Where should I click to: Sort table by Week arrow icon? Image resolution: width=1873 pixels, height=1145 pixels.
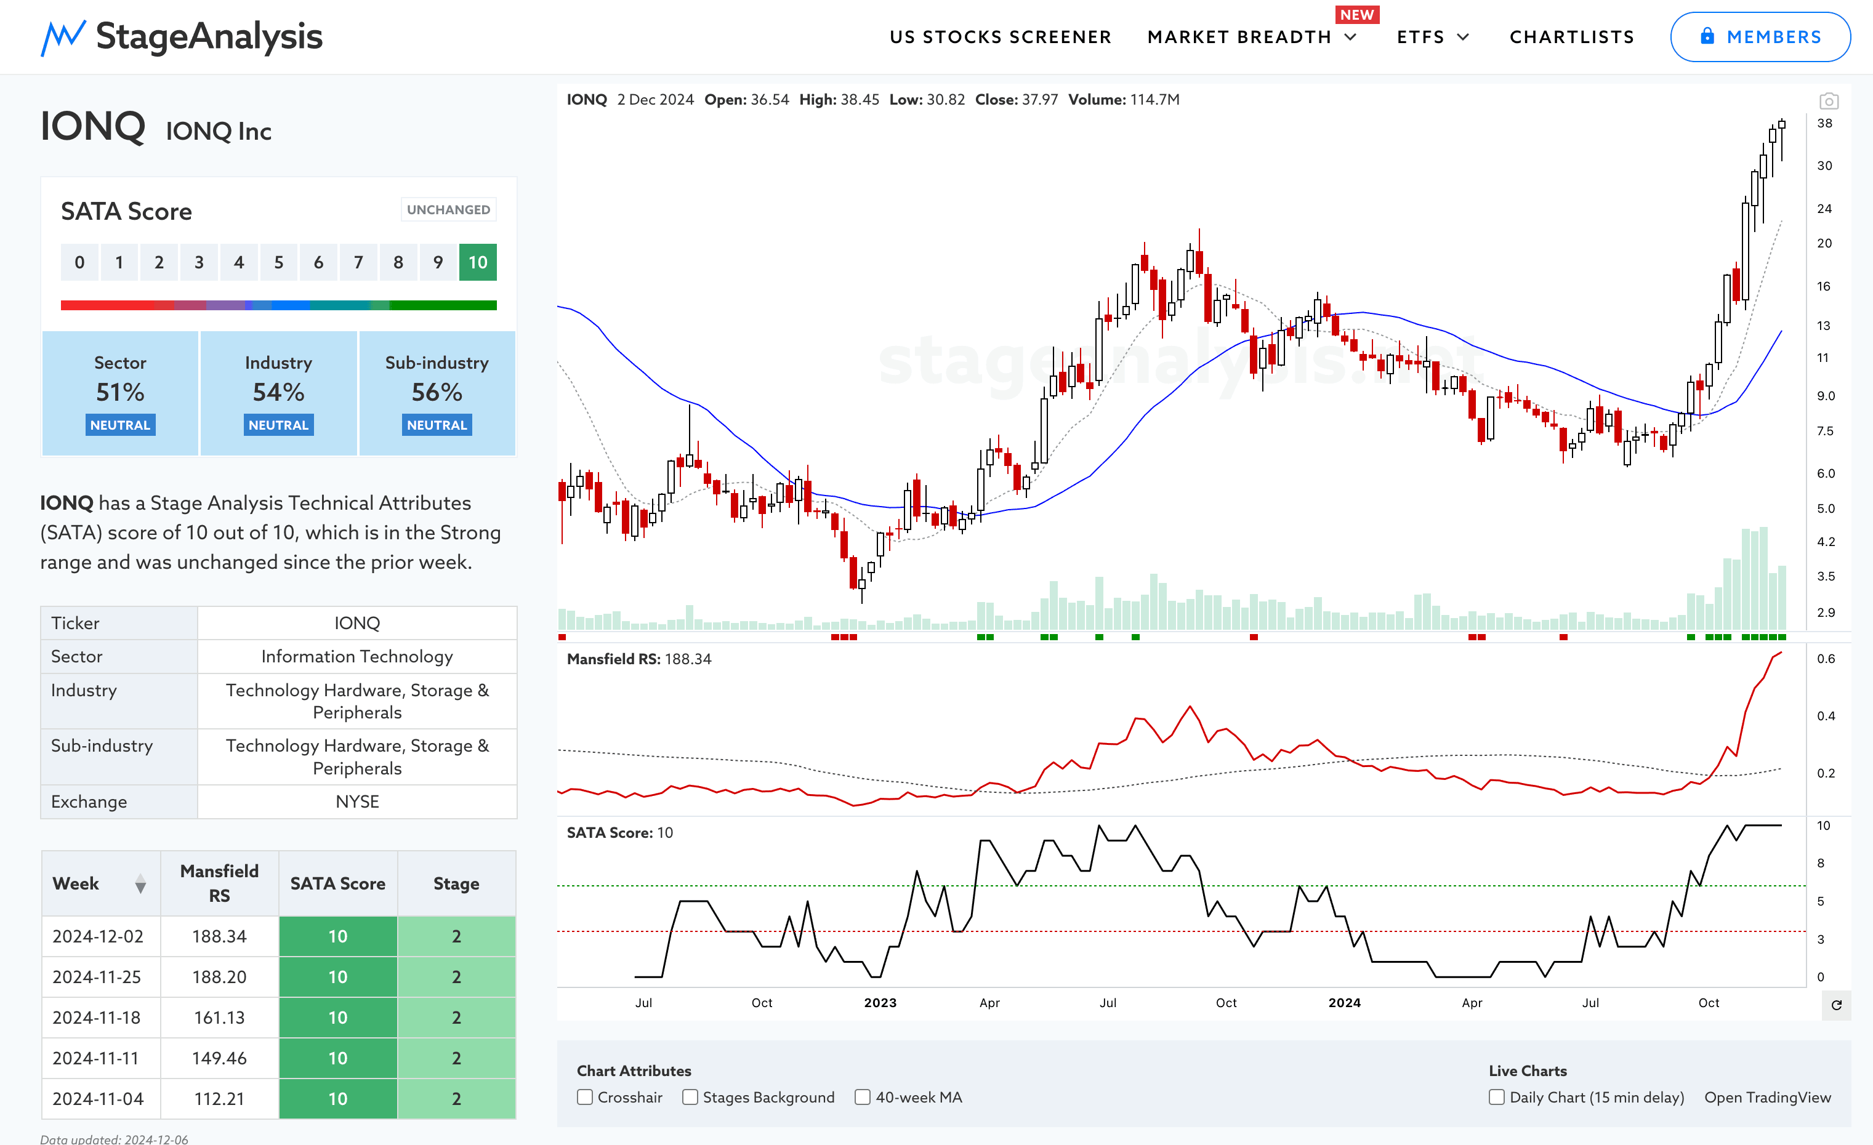tap(140, 883)
